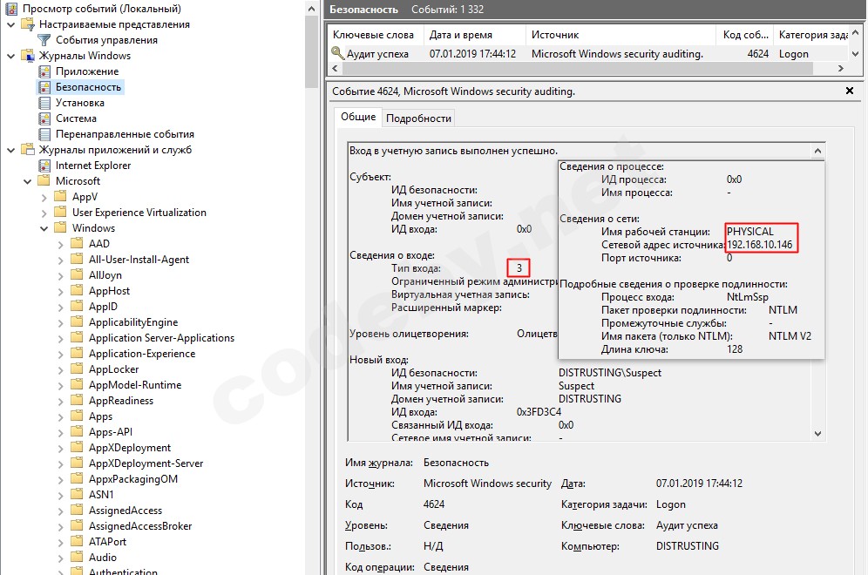868x575 pixels.
Task: Click the source address 192.168.10.146
Action: coord(760,245)
